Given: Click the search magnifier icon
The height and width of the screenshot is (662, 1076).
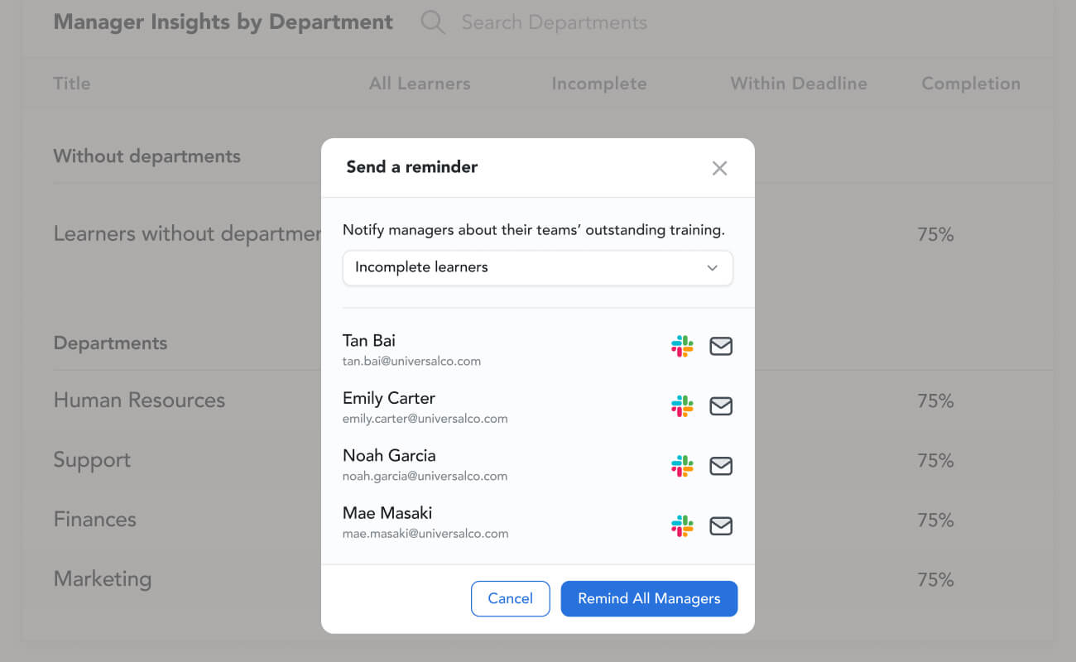Looking at the screenshot, I should [x=433, y=22].
